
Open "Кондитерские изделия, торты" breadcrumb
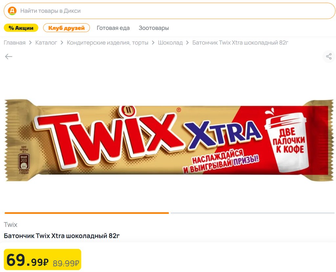[x=108, y=43]
